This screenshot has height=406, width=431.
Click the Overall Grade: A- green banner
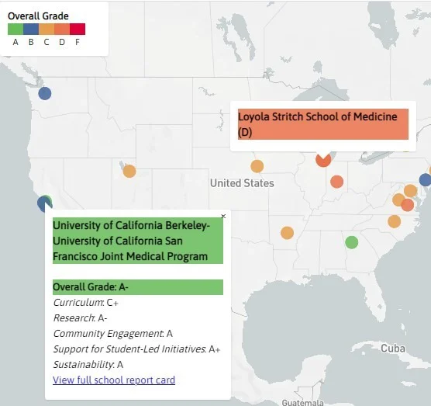(x=138, y=287)
